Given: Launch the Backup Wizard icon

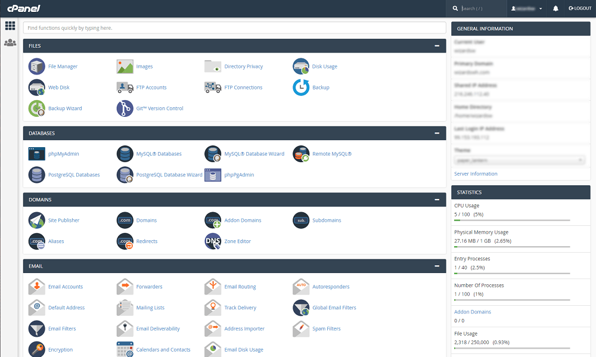Looking at the screenshot, I should 37,108.
